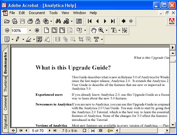Open the Window menu
177x135 pixels.
pyautogui.click(x=79, y=13)
